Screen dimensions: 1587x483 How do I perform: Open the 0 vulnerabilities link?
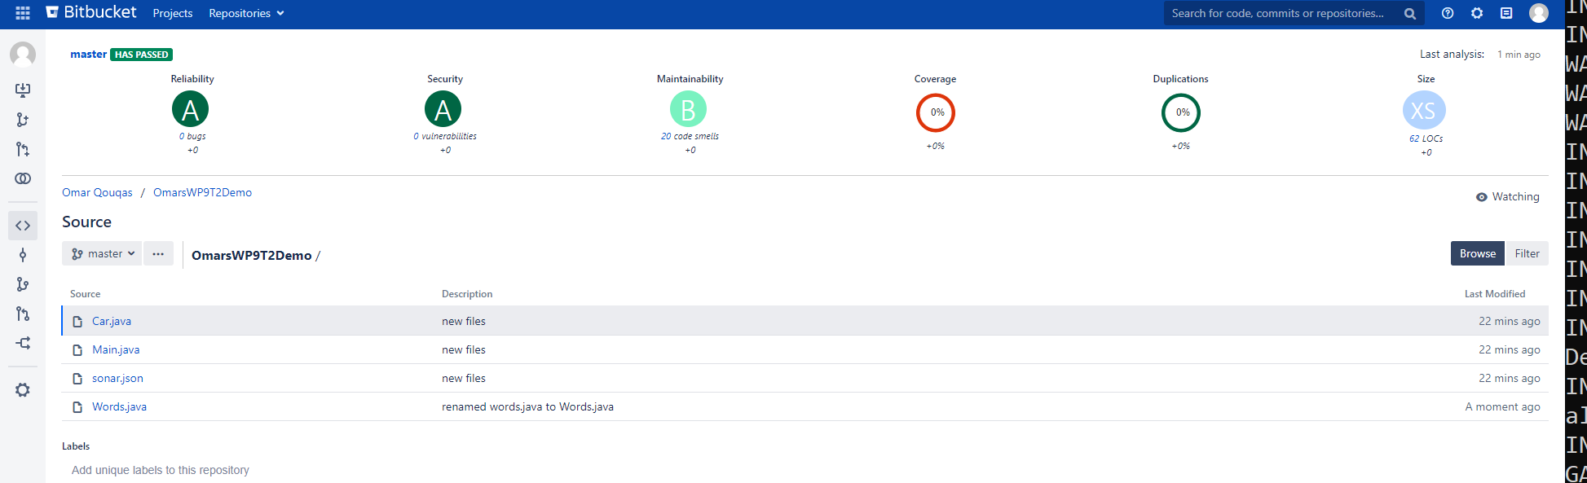click(x=445, y=136)
